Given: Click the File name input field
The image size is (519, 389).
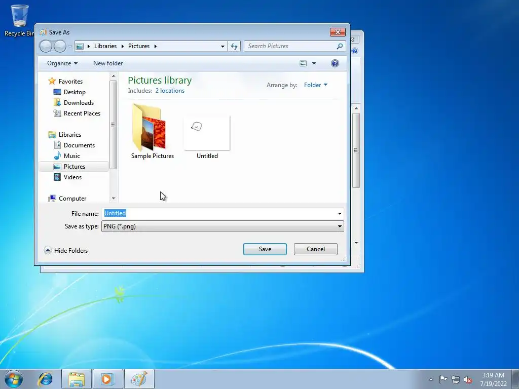Looking at the screenshot, I should tap(219, 213).
